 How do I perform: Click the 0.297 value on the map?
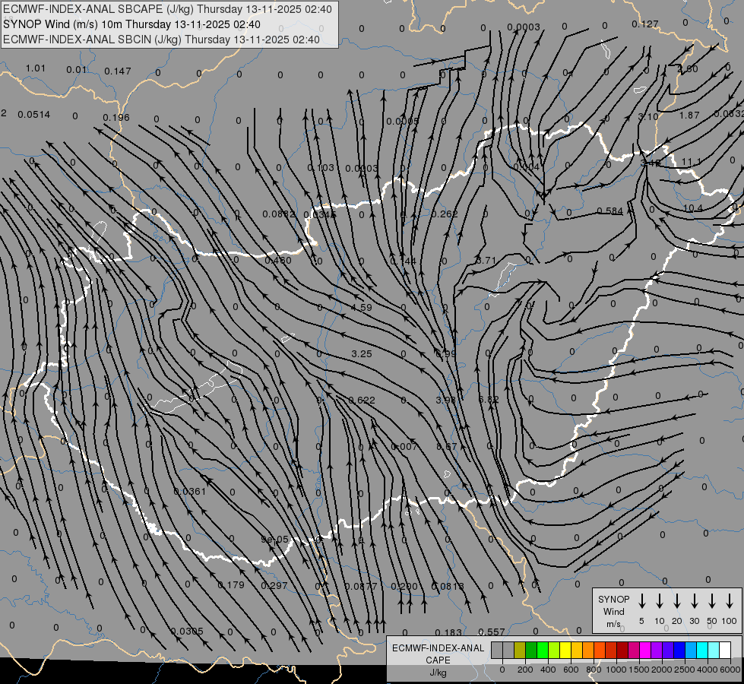coord(274,586)
